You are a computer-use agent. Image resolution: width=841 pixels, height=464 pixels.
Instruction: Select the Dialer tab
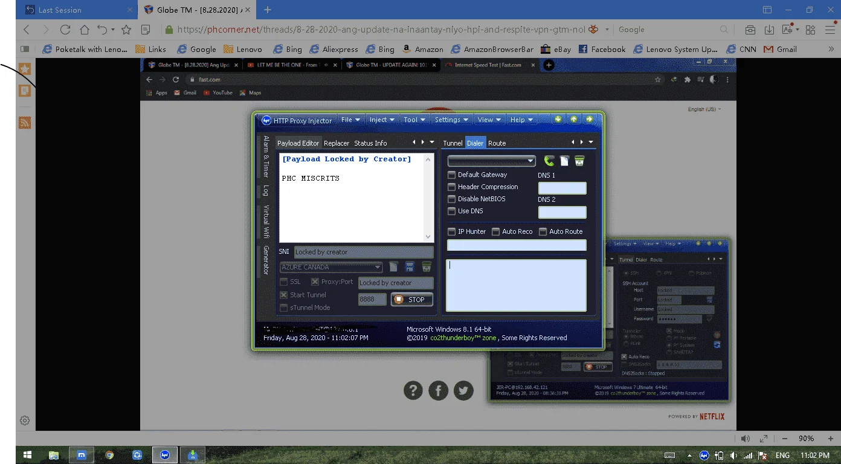pyautogui.click(x=475, y=143)
